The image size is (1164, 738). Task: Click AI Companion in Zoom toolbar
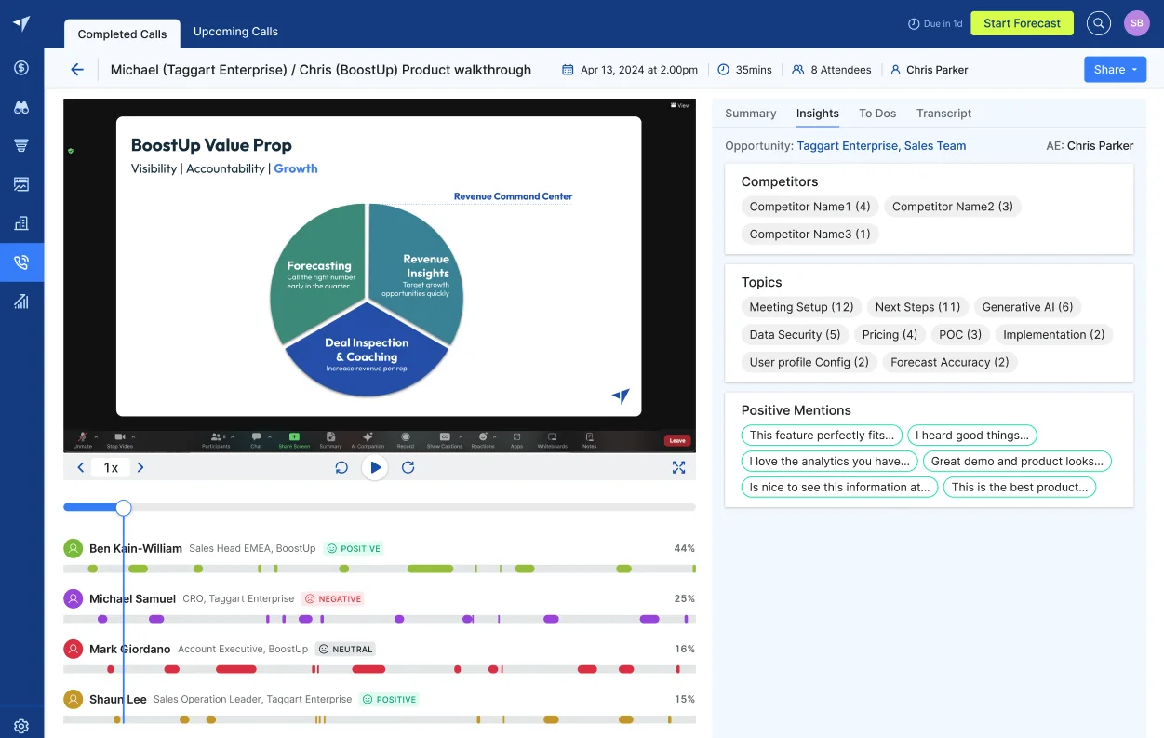(368, 440)
